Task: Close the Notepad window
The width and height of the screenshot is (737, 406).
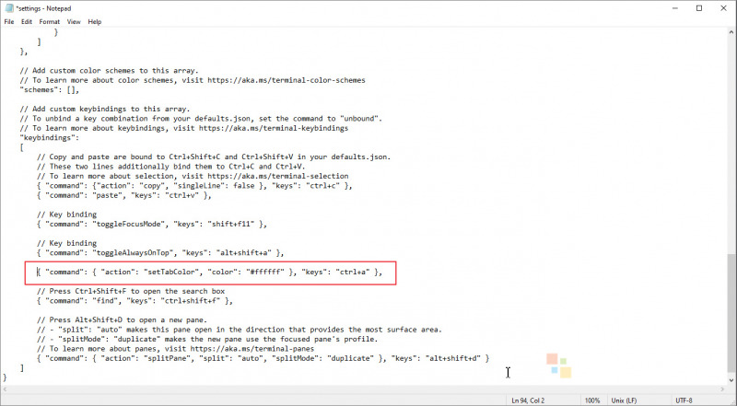Action: coord(723,8)
